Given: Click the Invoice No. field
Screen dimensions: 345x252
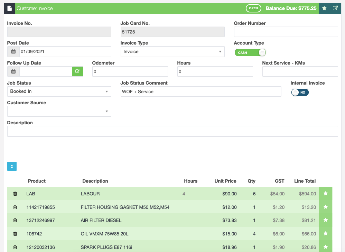Looking at the screenshot, I should [x=59, y=32].
